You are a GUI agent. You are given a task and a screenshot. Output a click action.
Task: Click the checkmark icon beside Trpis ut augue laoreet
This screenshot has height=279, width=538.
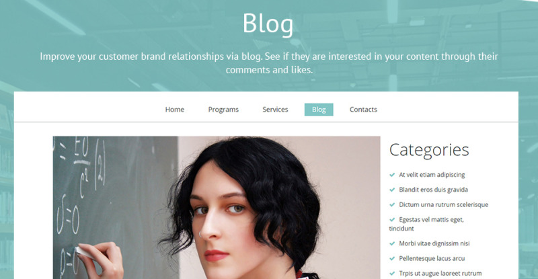click(392, 274)
